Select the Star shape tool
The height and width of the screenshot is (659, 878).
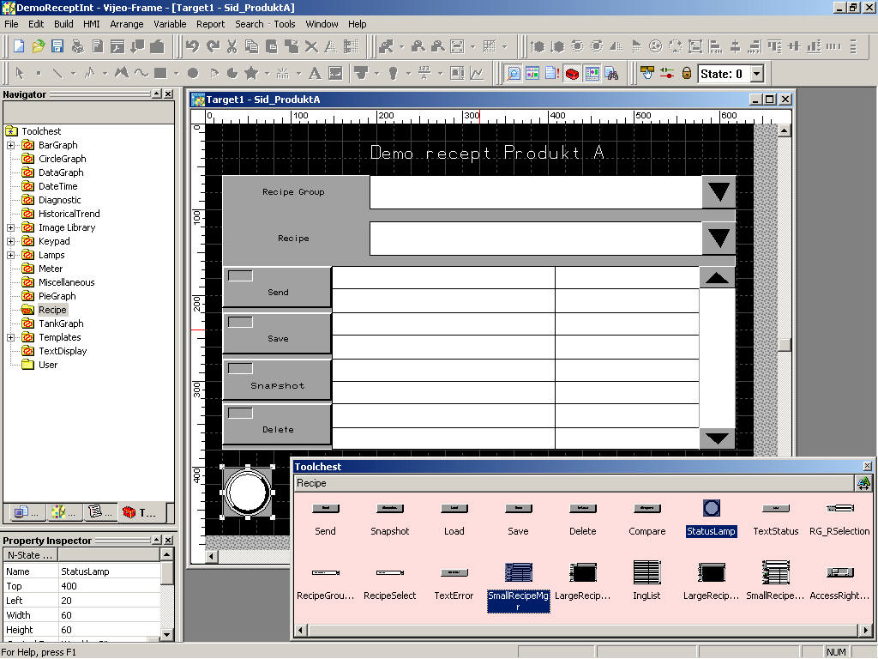pyautogui.click(x=251, y=74)
